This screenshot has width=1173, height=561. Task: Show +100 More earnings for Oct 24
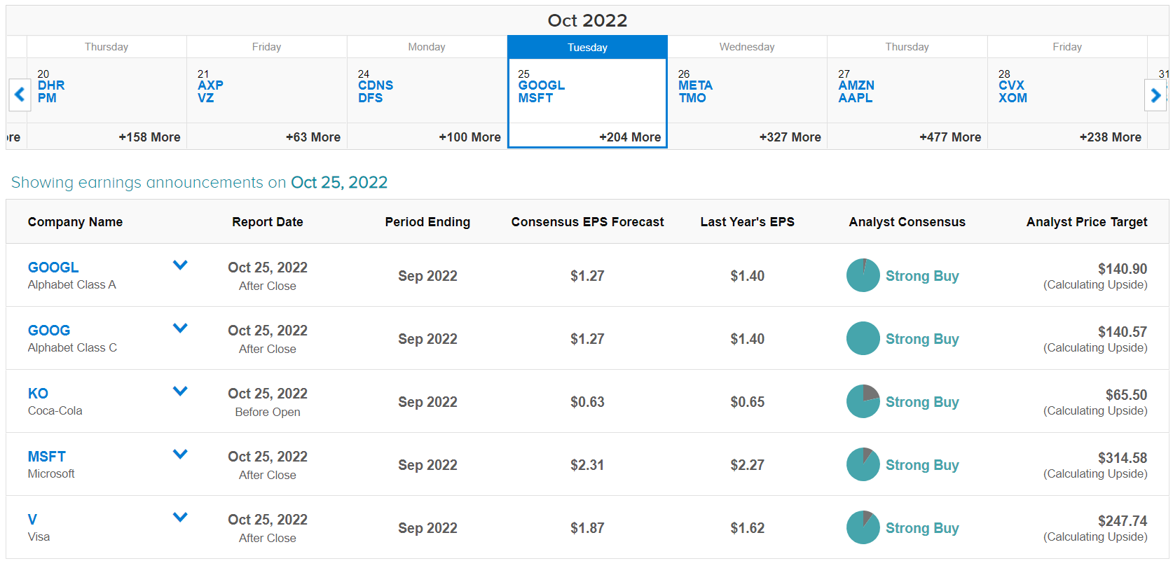tap(469, 137)
